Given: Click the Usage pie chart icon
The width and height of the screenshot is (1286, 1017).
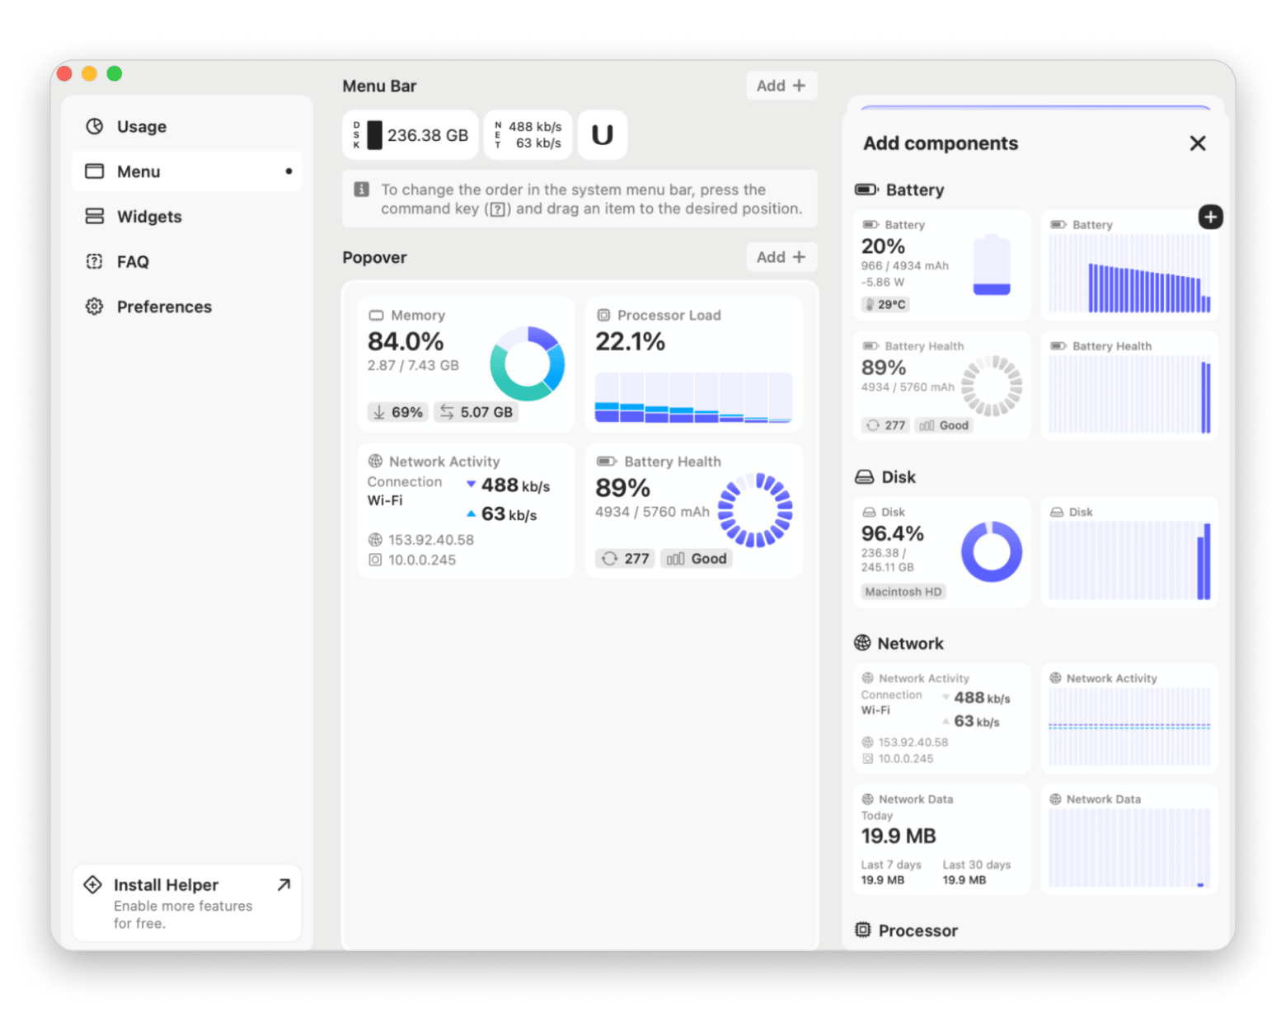Looking at the screenshot, I should [95, 126].
